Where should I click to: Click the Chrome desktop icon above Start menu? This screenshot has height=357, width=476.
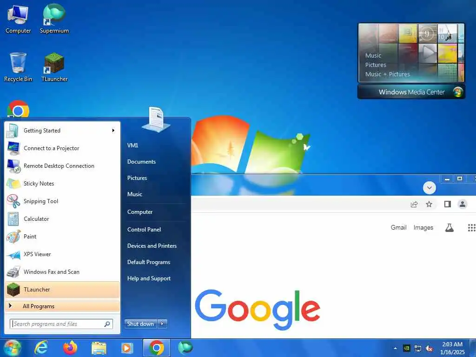click(x=18, y=109)
